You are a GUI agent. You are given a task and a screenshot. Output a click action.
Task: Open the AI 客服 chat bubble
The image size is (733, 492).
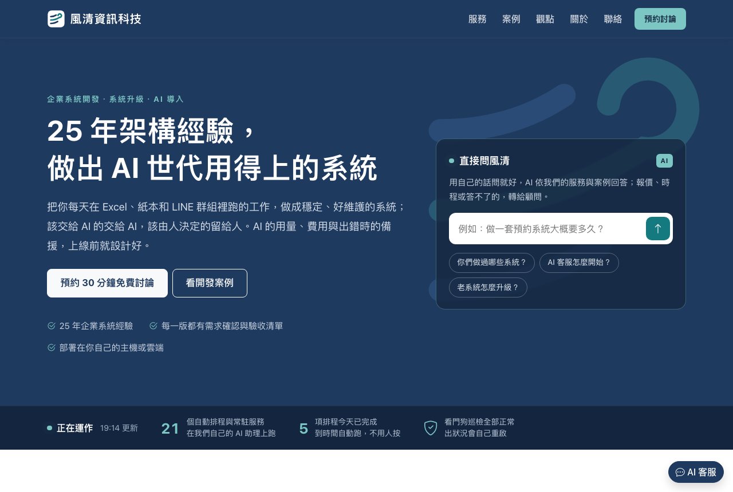click(696, 472)
